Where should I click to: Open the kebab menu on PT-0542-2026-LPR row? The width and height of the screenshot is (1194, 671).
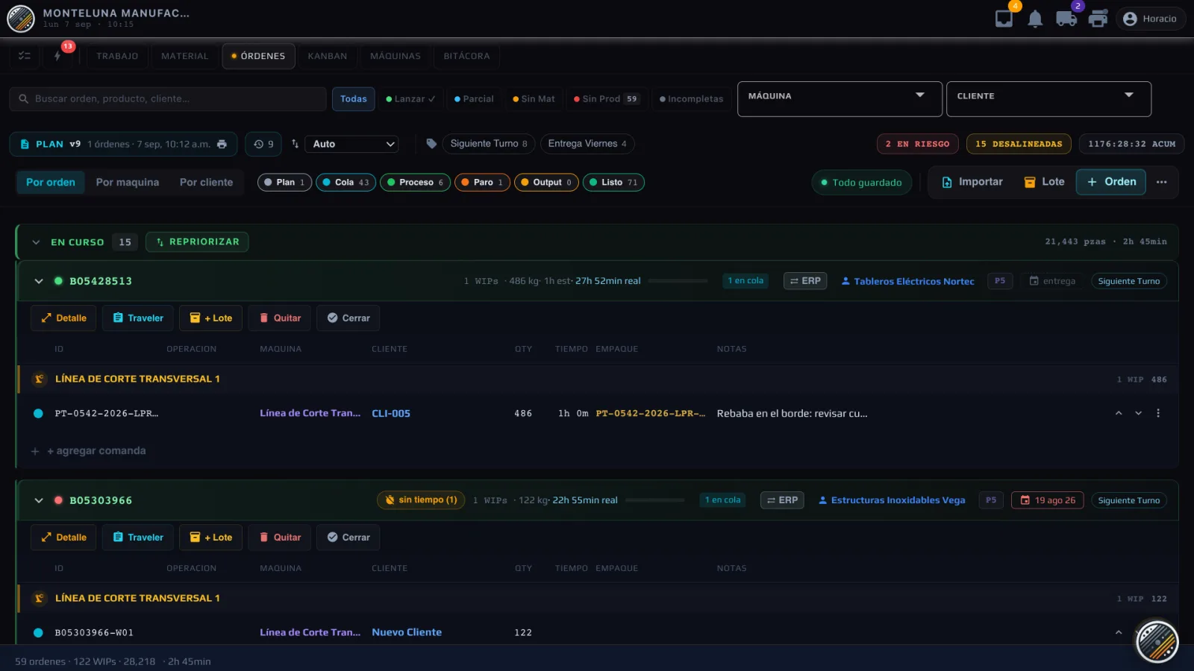click(1158, 413)
